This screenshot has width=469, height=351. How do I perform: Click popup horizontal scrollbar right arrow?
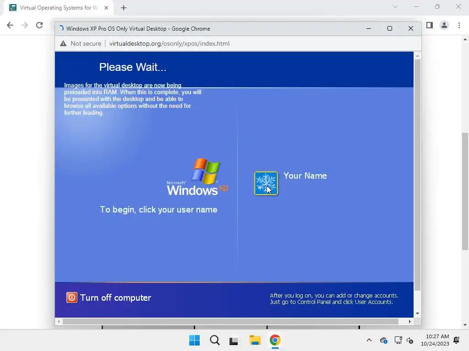pyautogui.click(x=410, y=321)
